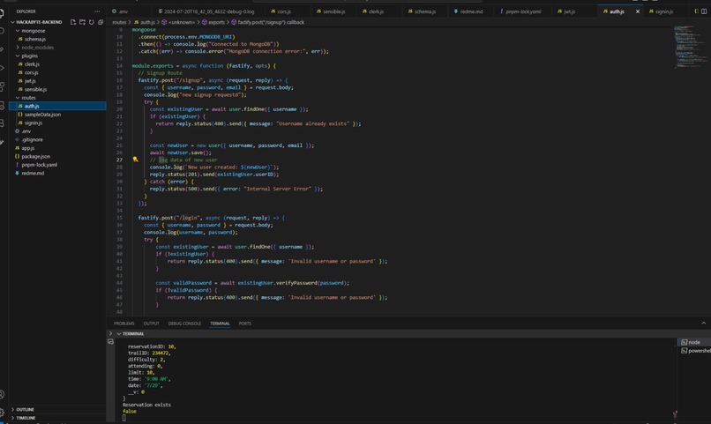711x424 pixels.
Task: Click the <unknown> breadcrumb segment
Action: [x=178, y=22]
